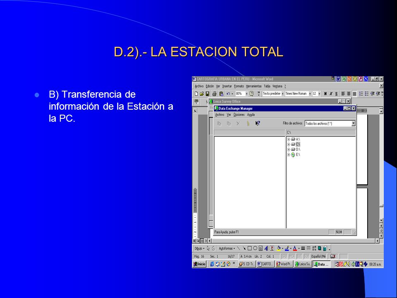This screenshot has height=298, width=397.
Task: Toggle Align Left in Word toolbar
Action: point(343,94)
